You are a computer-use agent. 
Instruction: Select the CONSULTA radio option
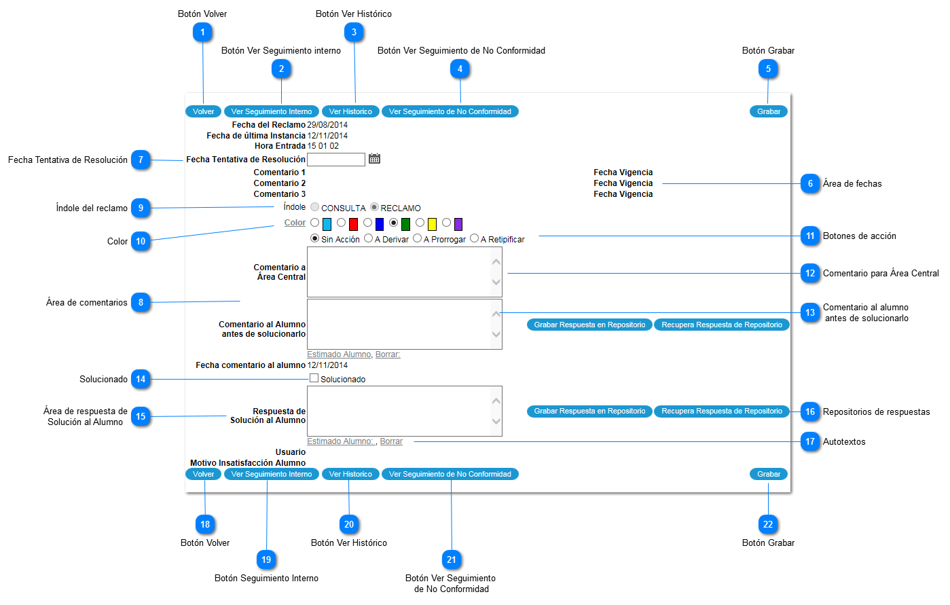314,206
